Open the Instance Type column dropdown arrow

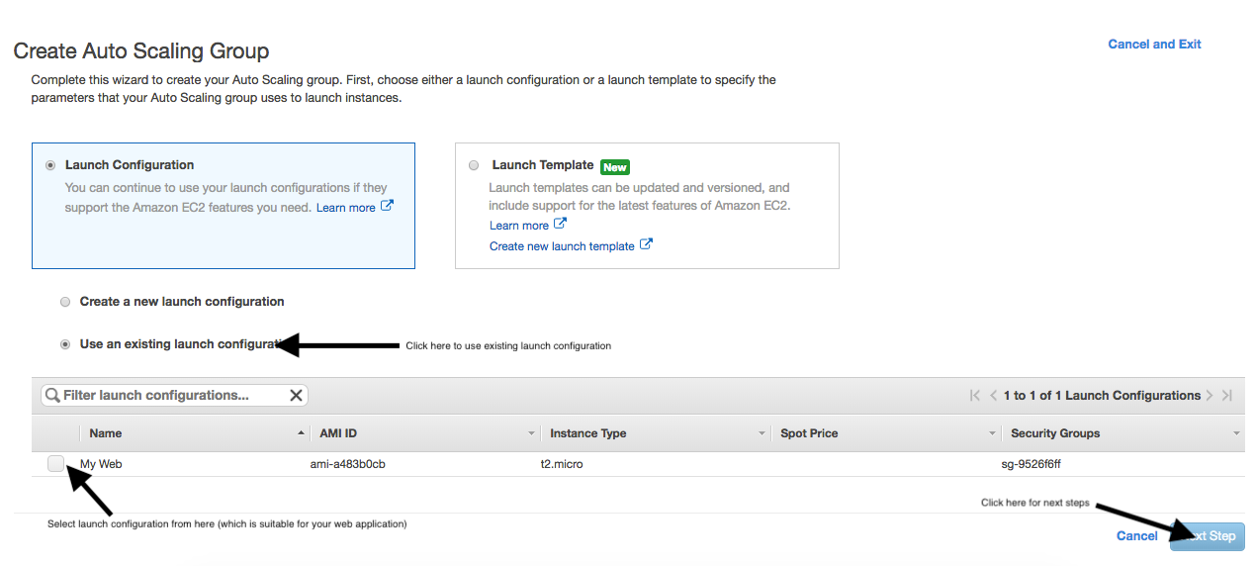coord(762,433)
